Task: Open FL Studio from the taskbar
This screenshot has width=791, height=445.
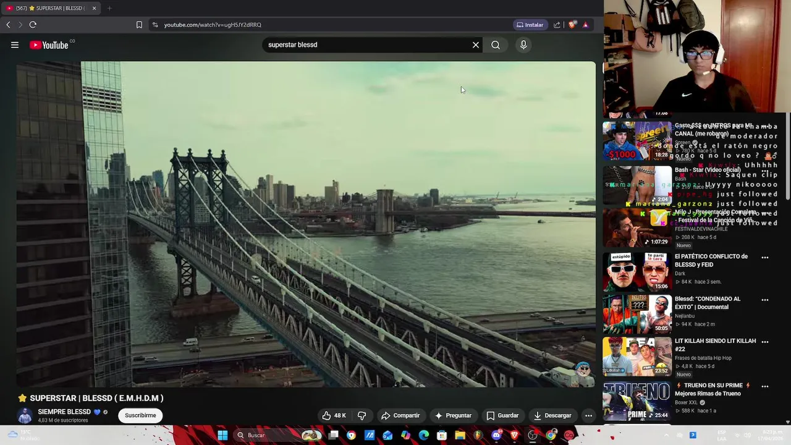Action: click(478, 435)
